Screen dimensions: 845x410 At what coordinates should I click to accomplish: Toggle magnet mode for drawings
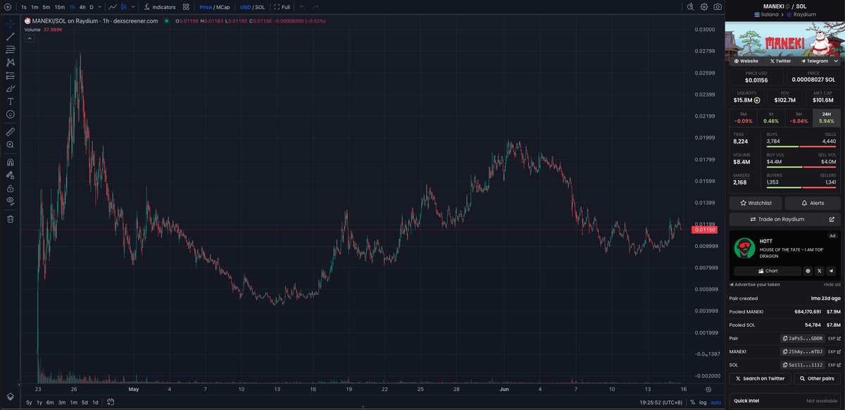(11, 162)
